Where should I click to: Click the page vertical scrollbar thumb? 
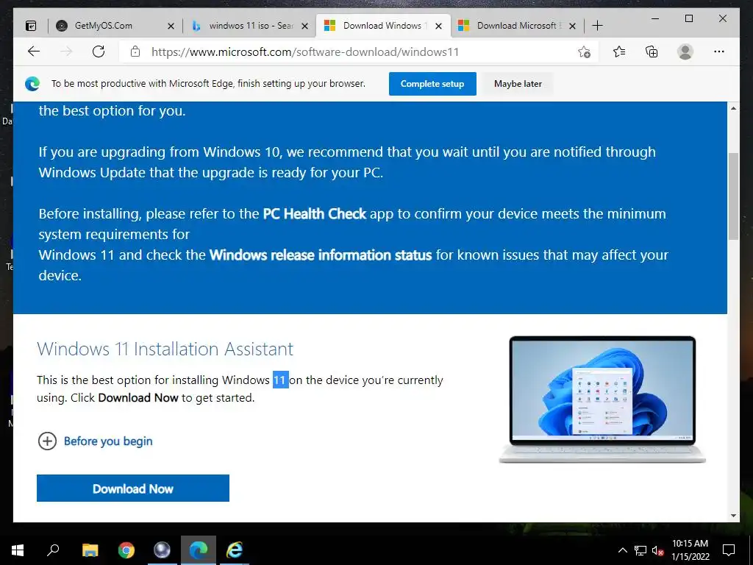coord(733,196)
